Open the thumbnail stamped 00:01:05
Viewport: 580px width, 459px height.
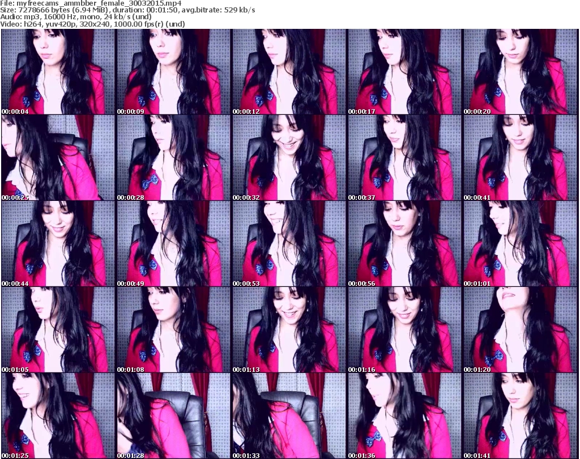point(58,330)
